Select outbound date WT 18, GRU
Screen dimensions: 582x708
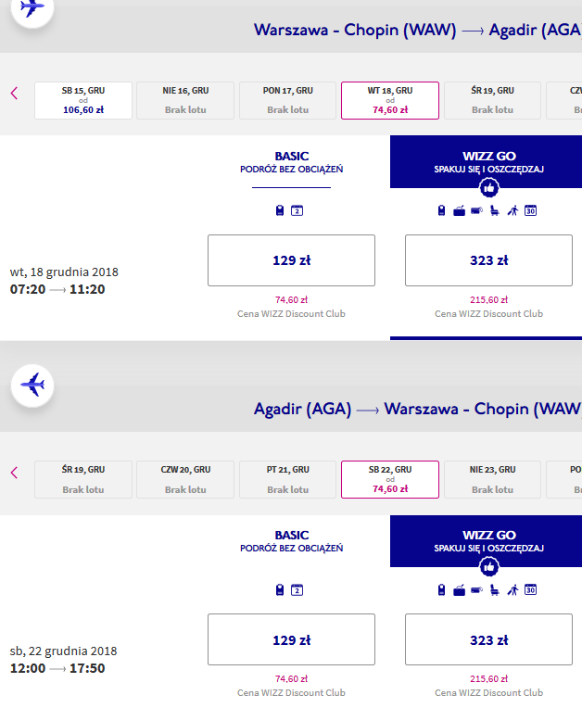tap(390, 100)
